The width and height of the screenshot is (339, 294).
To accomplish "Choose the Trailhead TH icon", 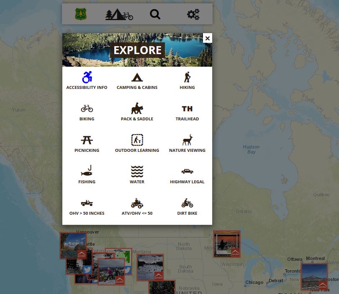I will (187, 109).
